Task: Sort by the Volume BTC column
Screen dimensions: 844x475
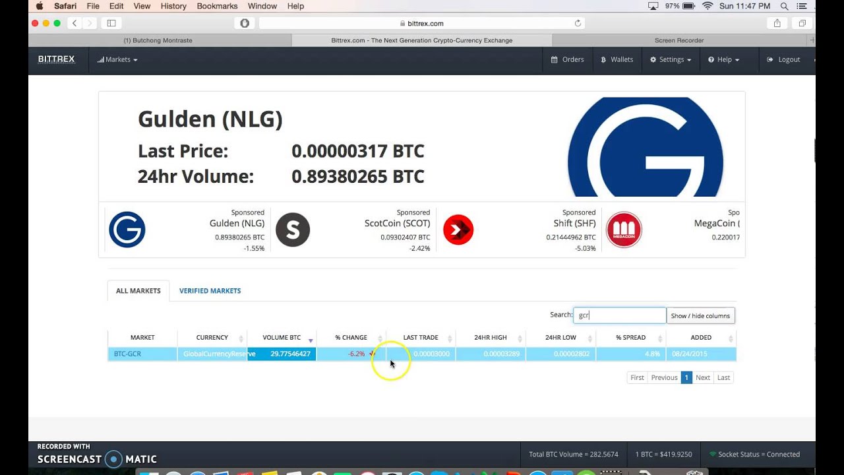Action: coord(282,338)
